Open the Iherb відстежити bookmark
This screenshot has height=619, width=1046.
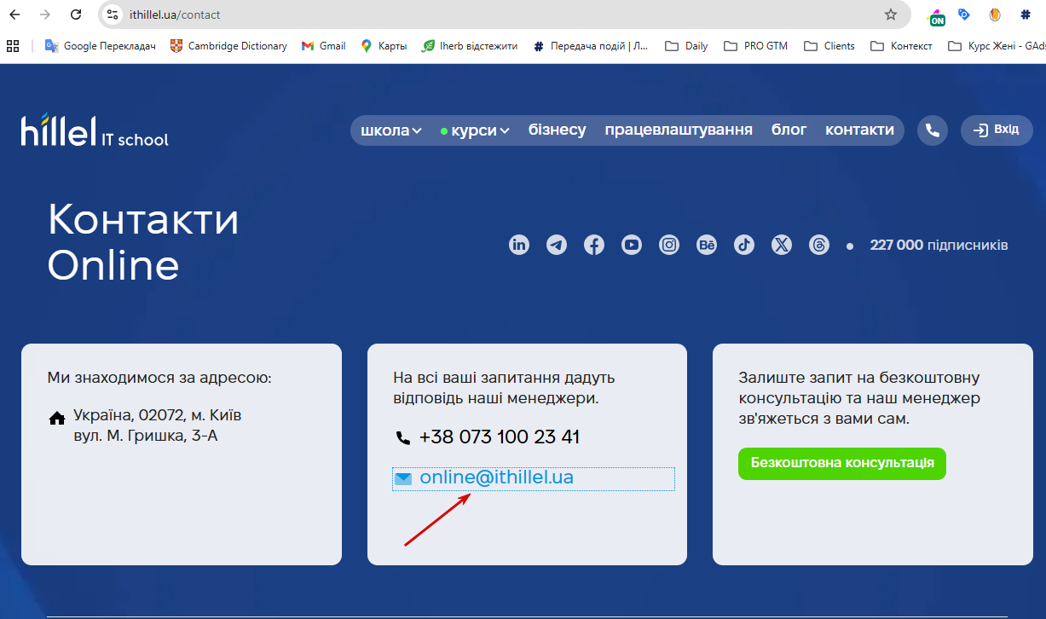[470, 46]
